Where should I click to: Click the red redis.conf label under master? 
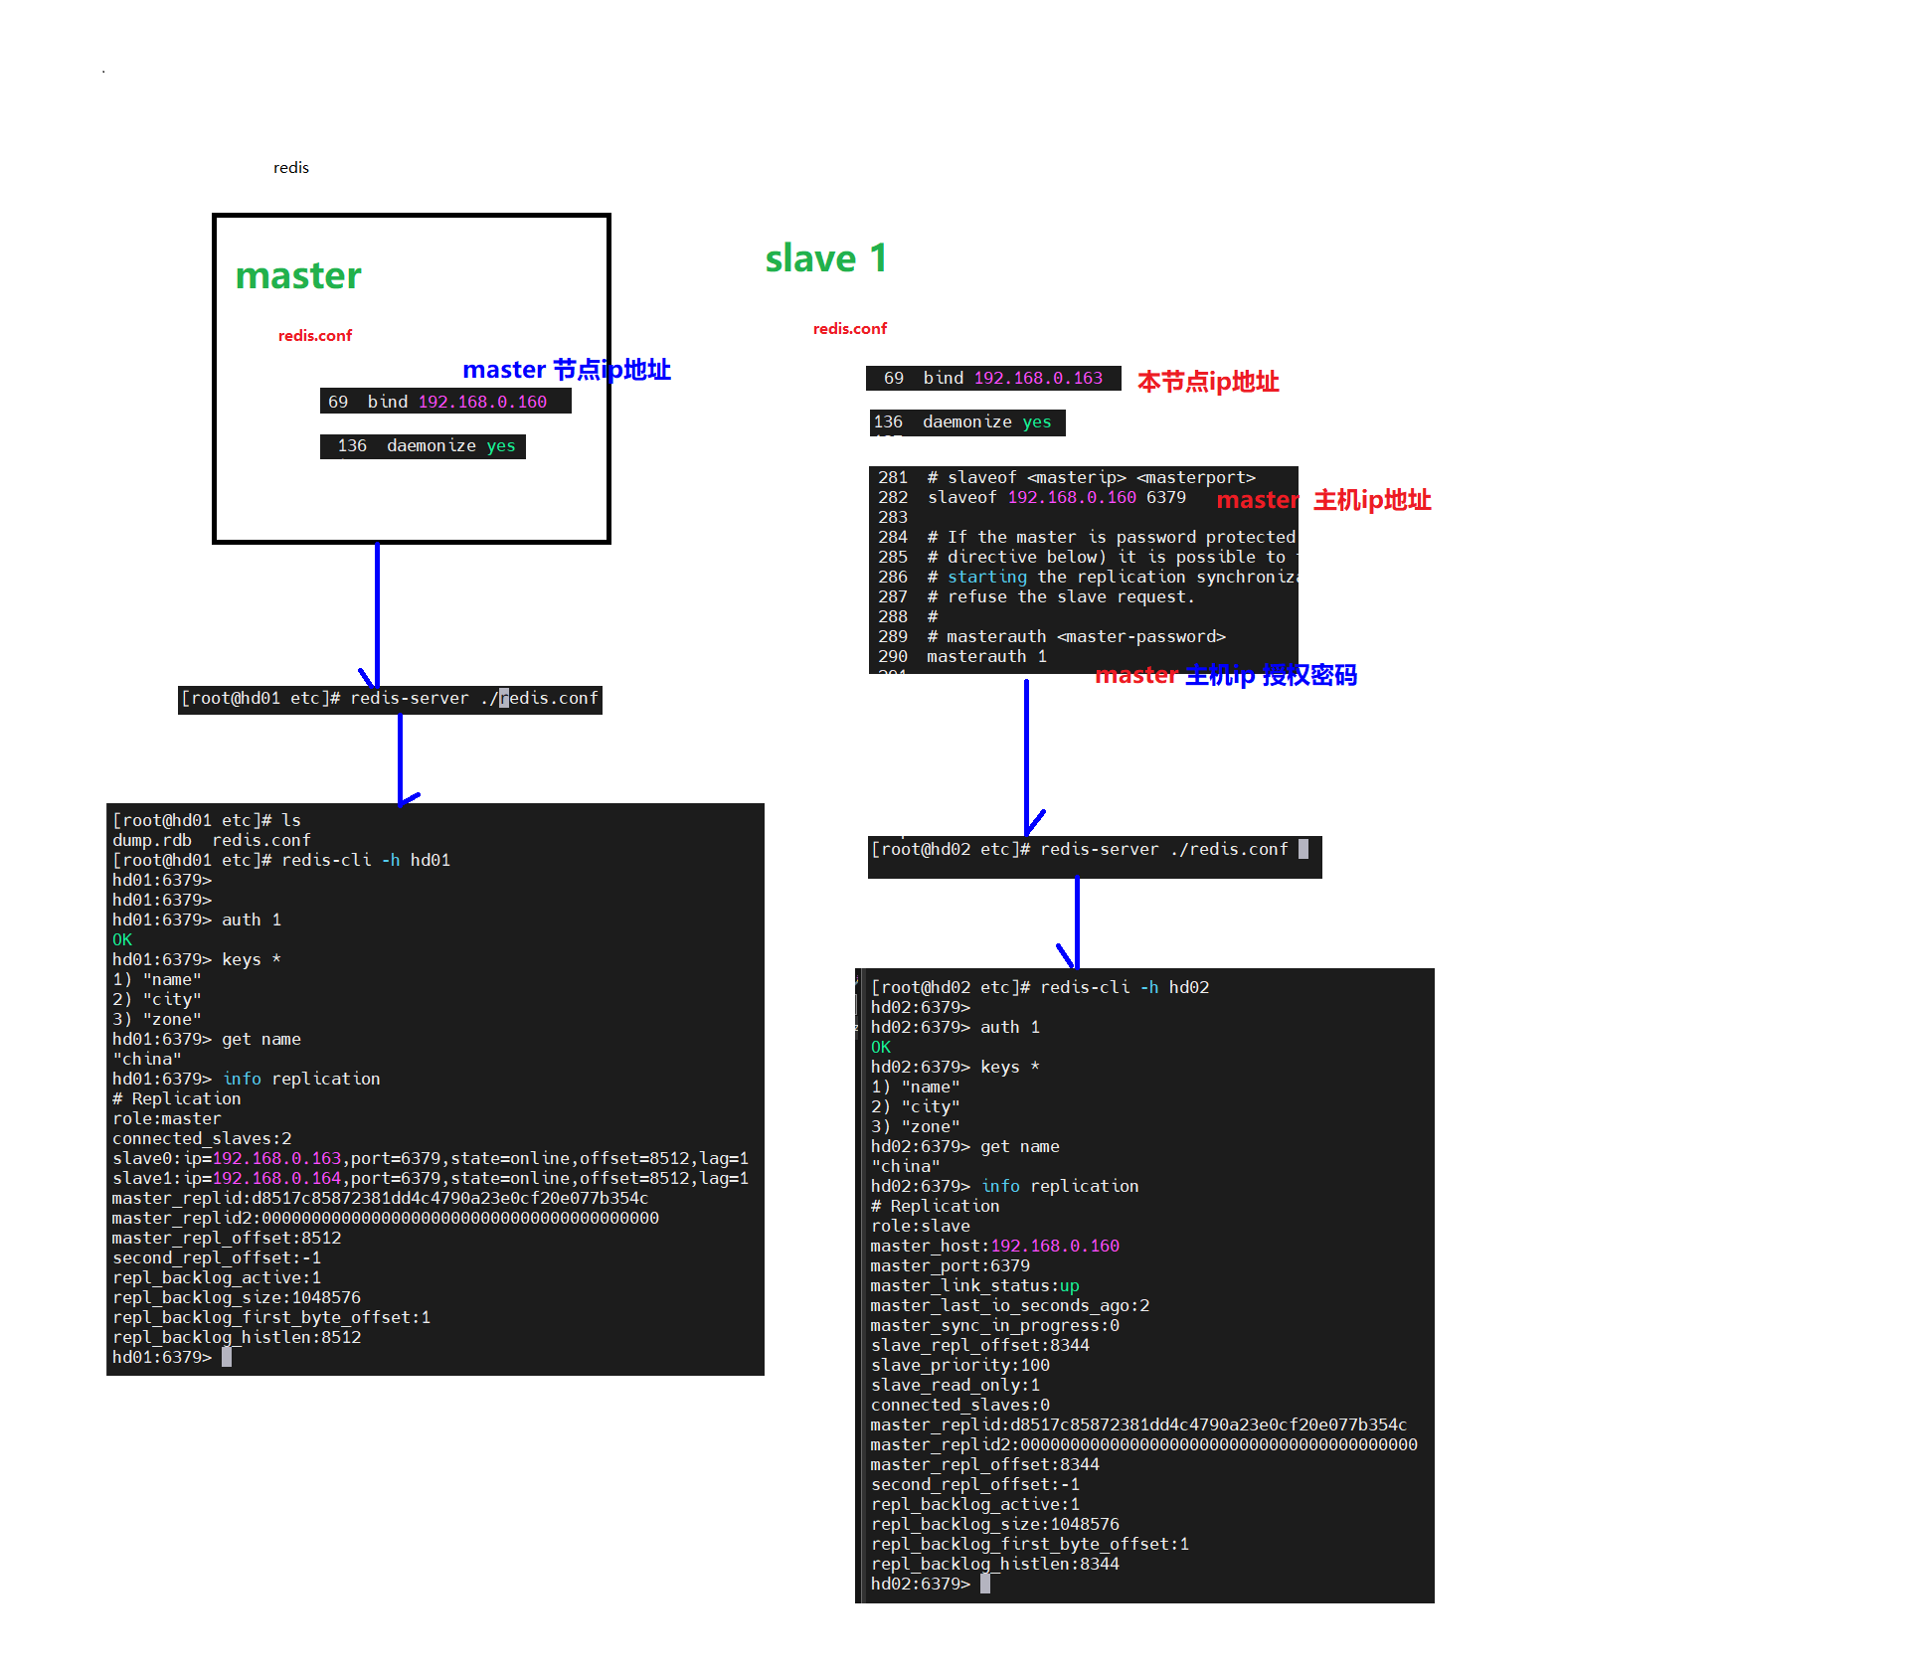[x=314, y=336]
